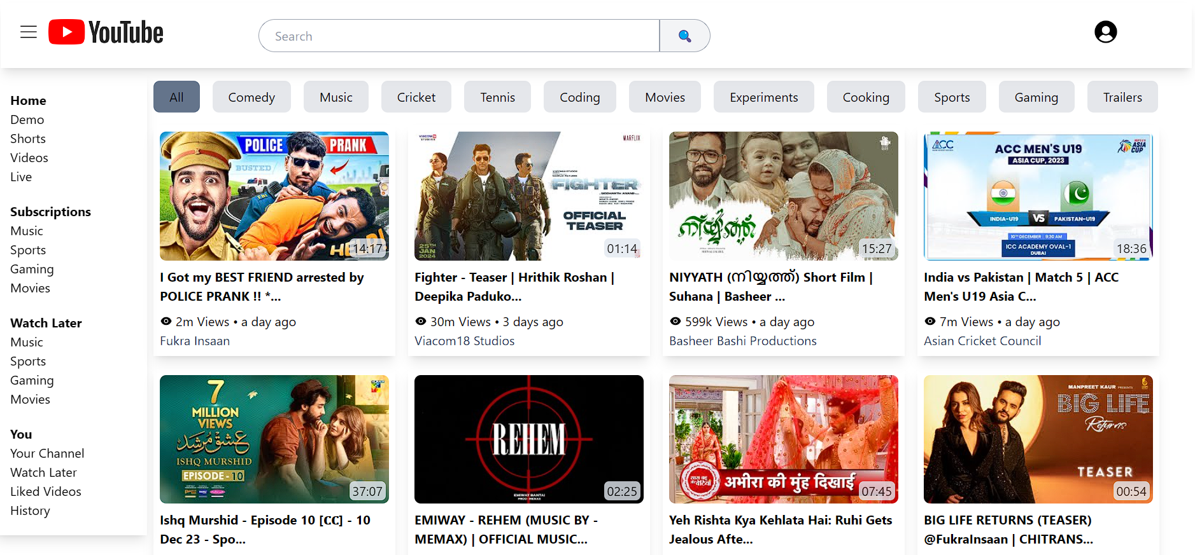The image size is (1195, 555).
Task: Open the NIYYATH short film thumbnail
Action: pyautogui.click(x=784, y=196)
